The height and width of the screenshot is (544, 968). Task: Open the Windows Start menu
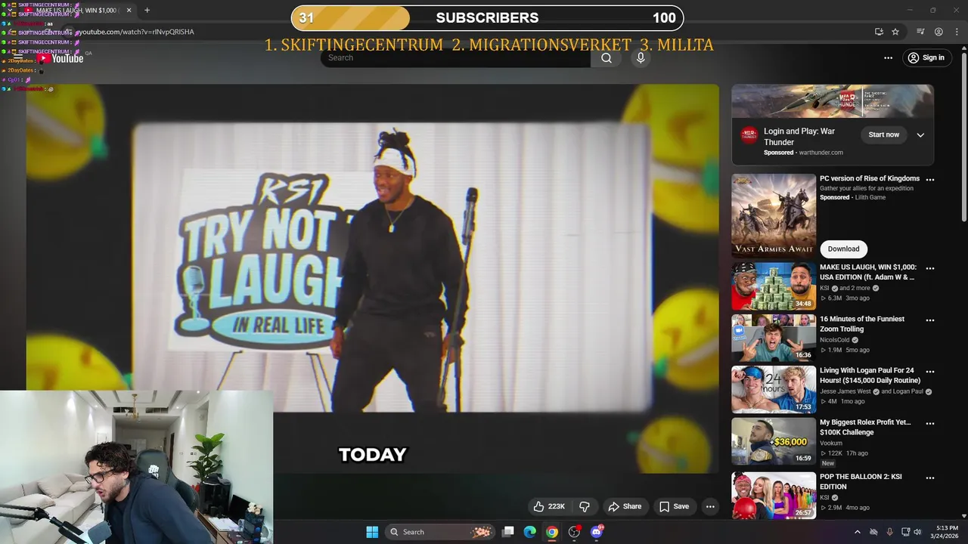372,532
